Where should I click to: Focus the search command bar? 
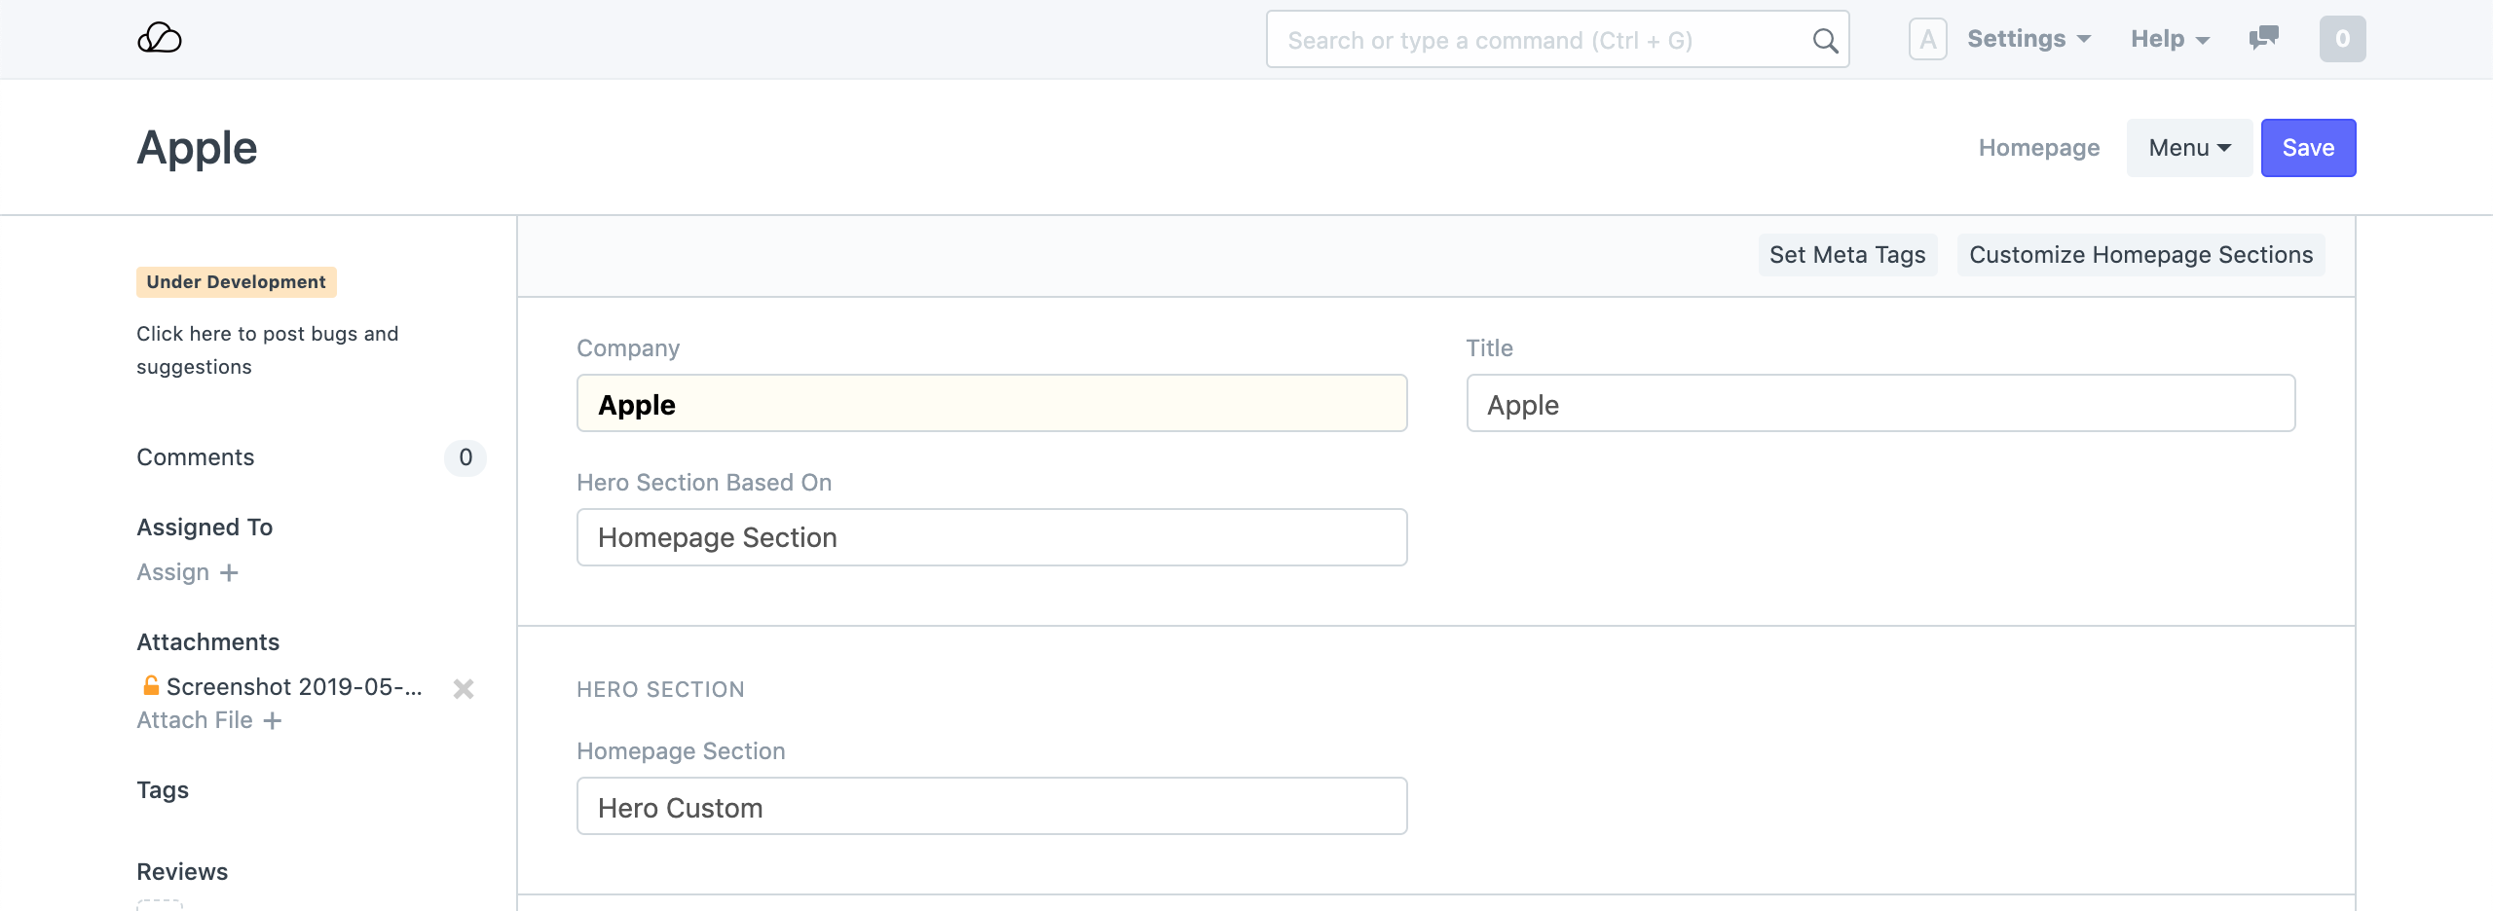pyautogui.click(x=1539, y=41)
